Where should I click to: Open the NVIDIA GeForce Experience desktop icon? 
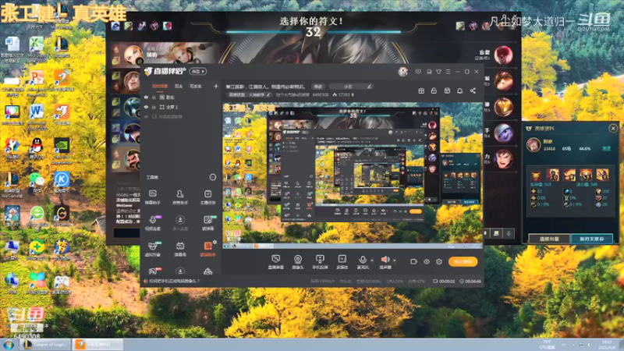click(x=62, y=151)
